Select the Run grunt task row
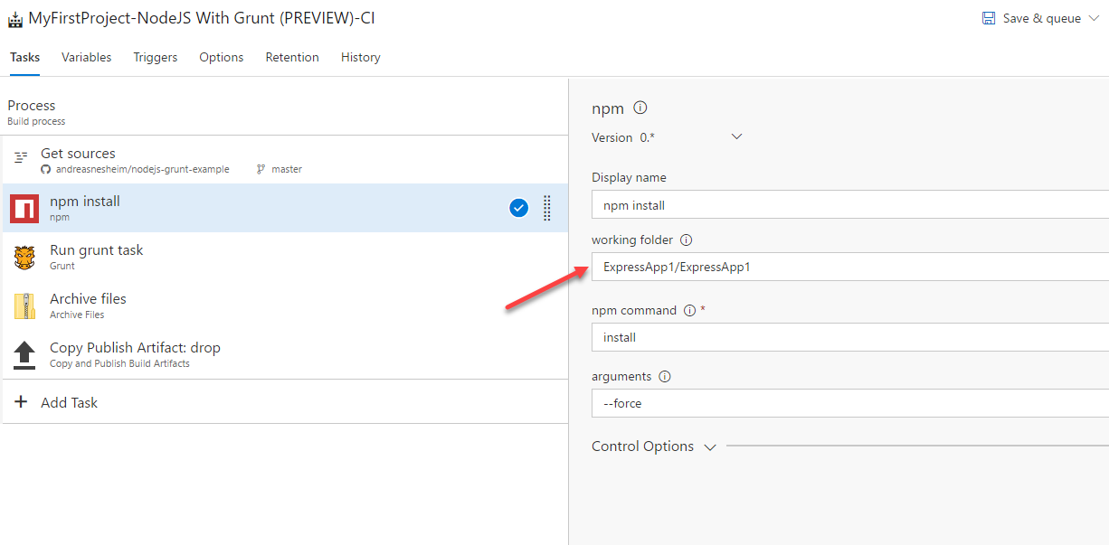1109x545 pixels. (x=285, y=257)
